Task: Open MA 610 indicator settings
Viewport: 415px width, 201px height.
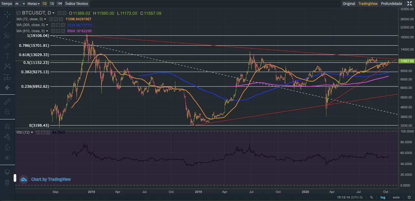Action: (x=58, y=31)
